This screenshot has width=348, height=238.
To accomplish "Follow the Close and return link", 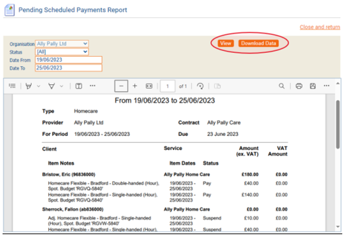I will tap(320, 27).
